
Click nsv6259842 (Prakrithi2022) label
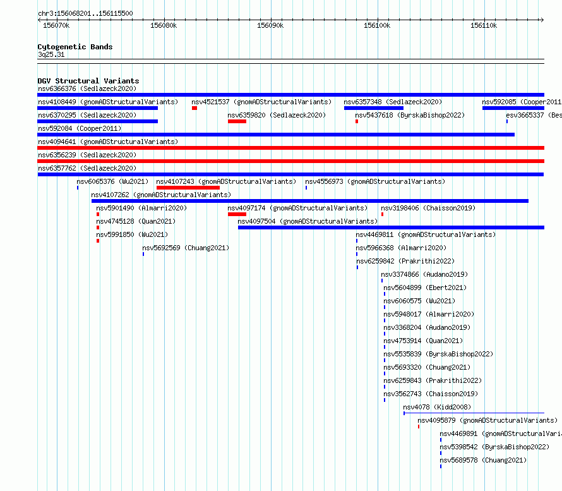pos(405,261)
